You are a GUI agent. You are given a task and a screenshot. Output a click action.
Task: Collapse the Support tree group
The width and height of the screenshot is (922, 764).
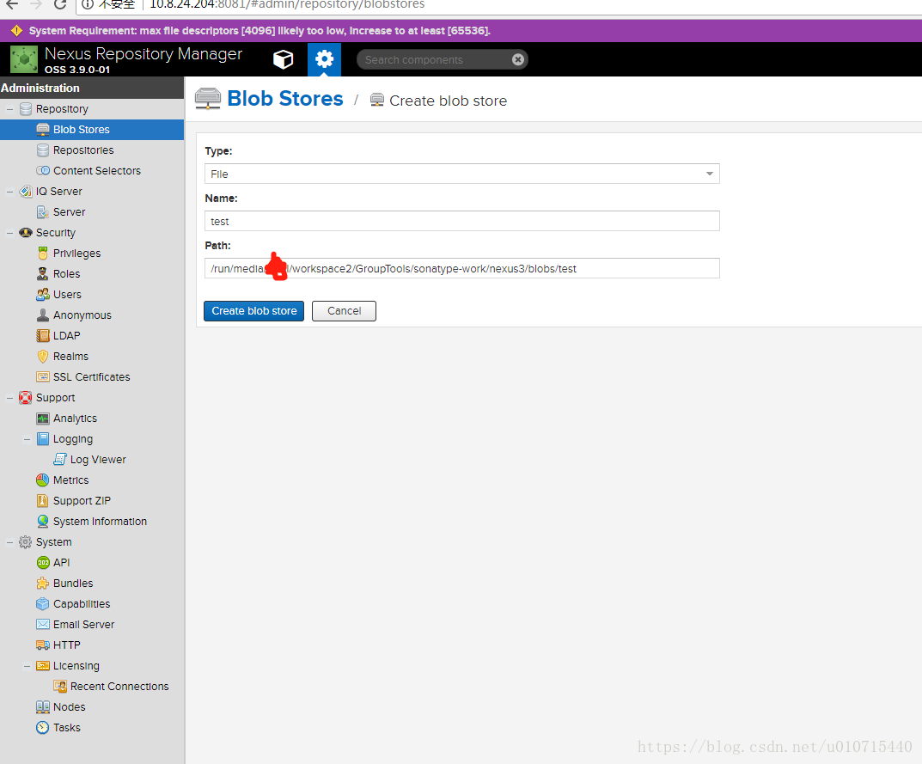tap(9, 398)
